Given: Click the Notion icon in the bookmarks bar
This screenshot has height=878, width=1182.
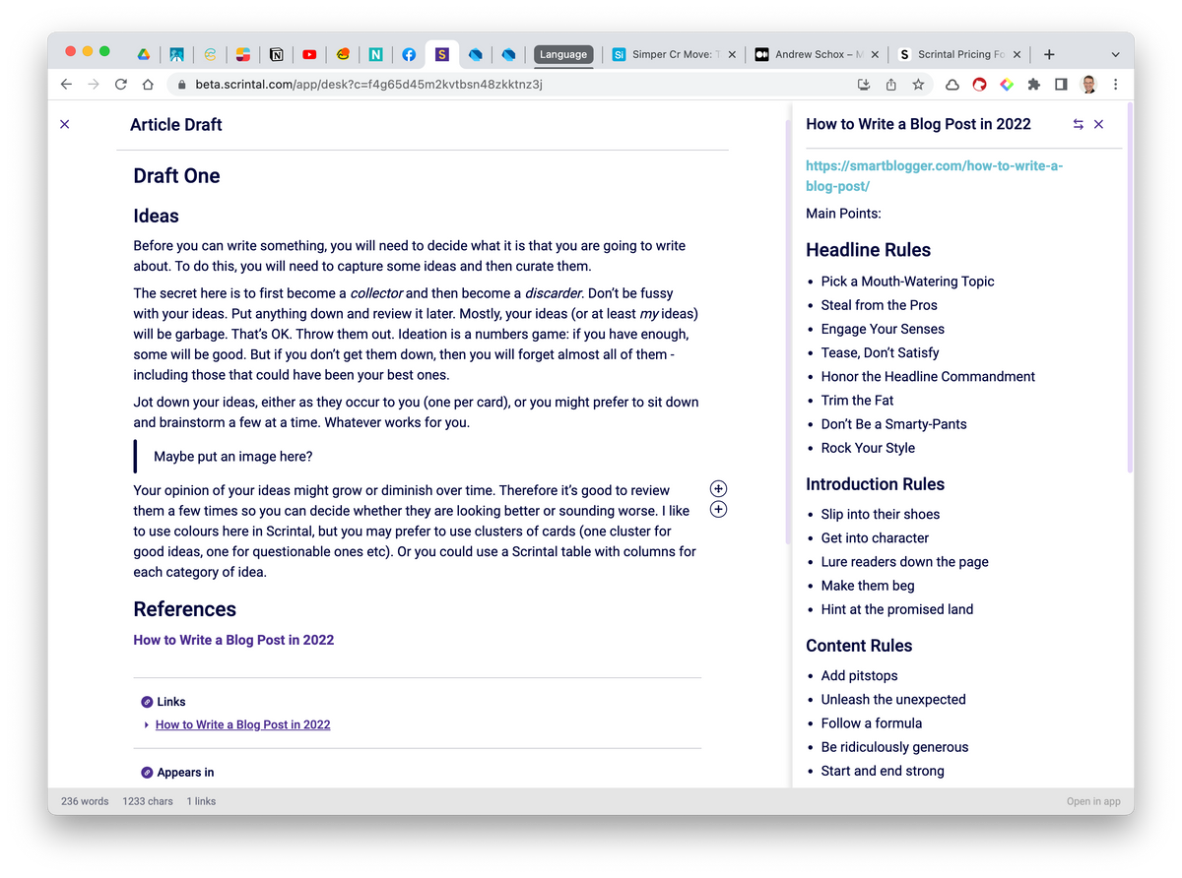Looking at the screenshot, I should click(x=277, y=54).
